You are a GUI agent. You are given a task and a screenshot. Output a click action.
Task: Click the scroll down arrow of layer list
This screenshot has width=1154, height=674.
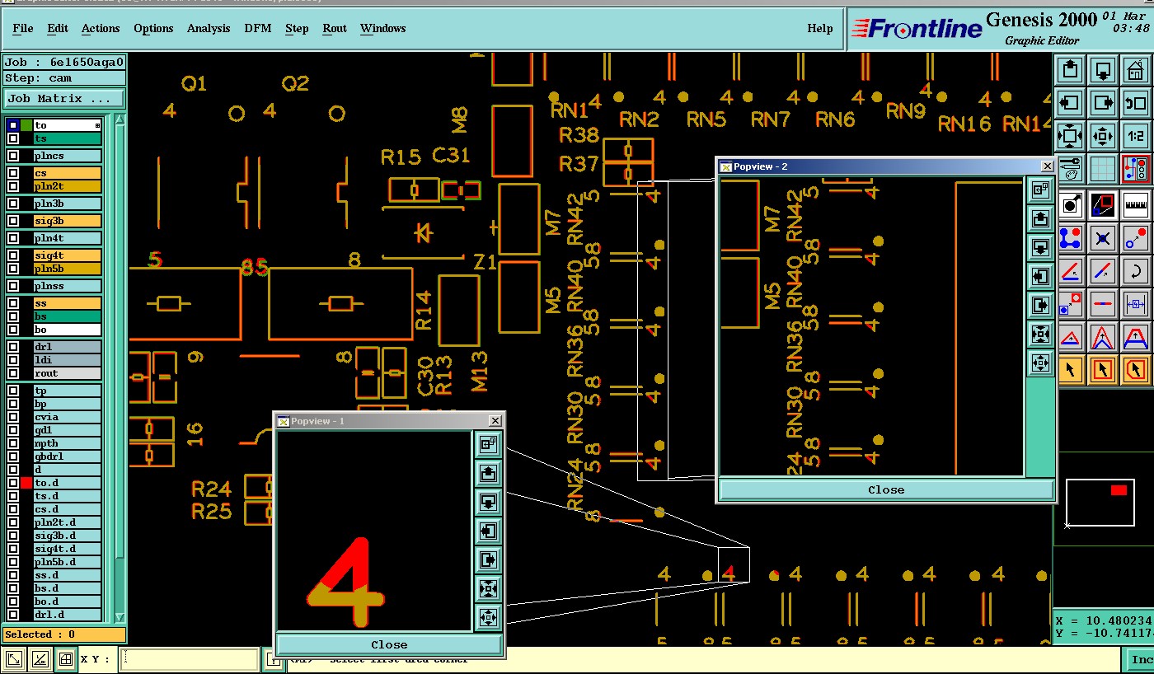coord(120,617)
